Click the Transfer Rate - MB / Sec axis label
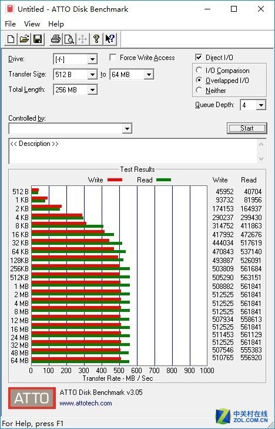The image size is (275, 429). [118, 378]
